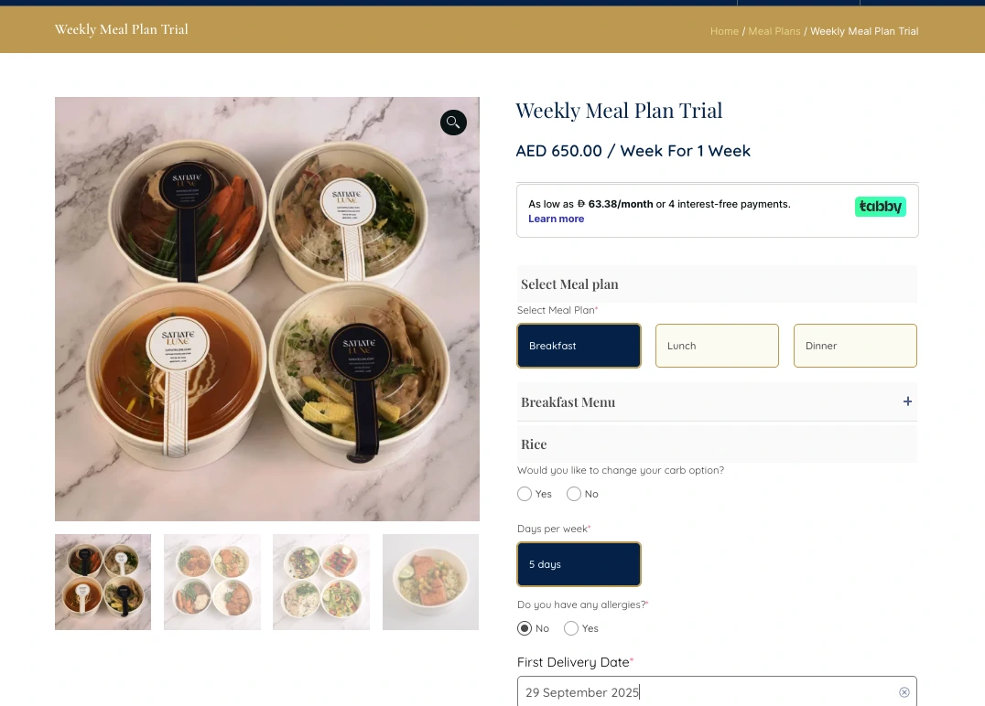Choose Yes for allergies
Image resolution: width=985 pixels, height=706 pixels.
(571, 628)
